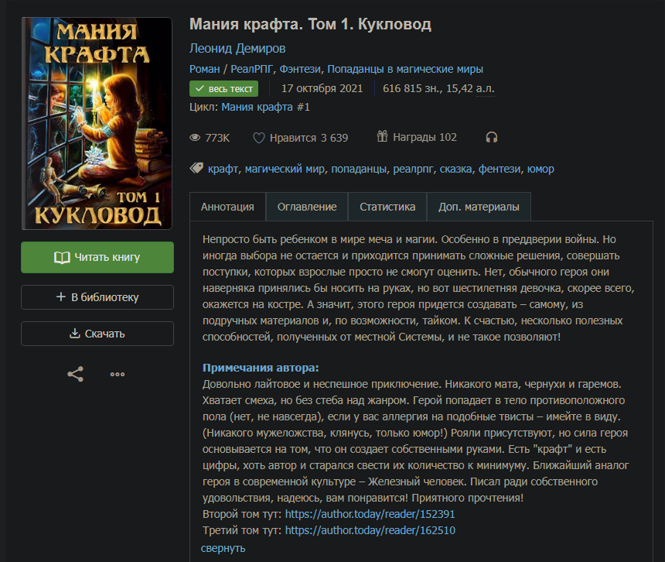Select the Доп. материалы tab
This screenshot has height=562, width=665.
(x=479, y=207)
